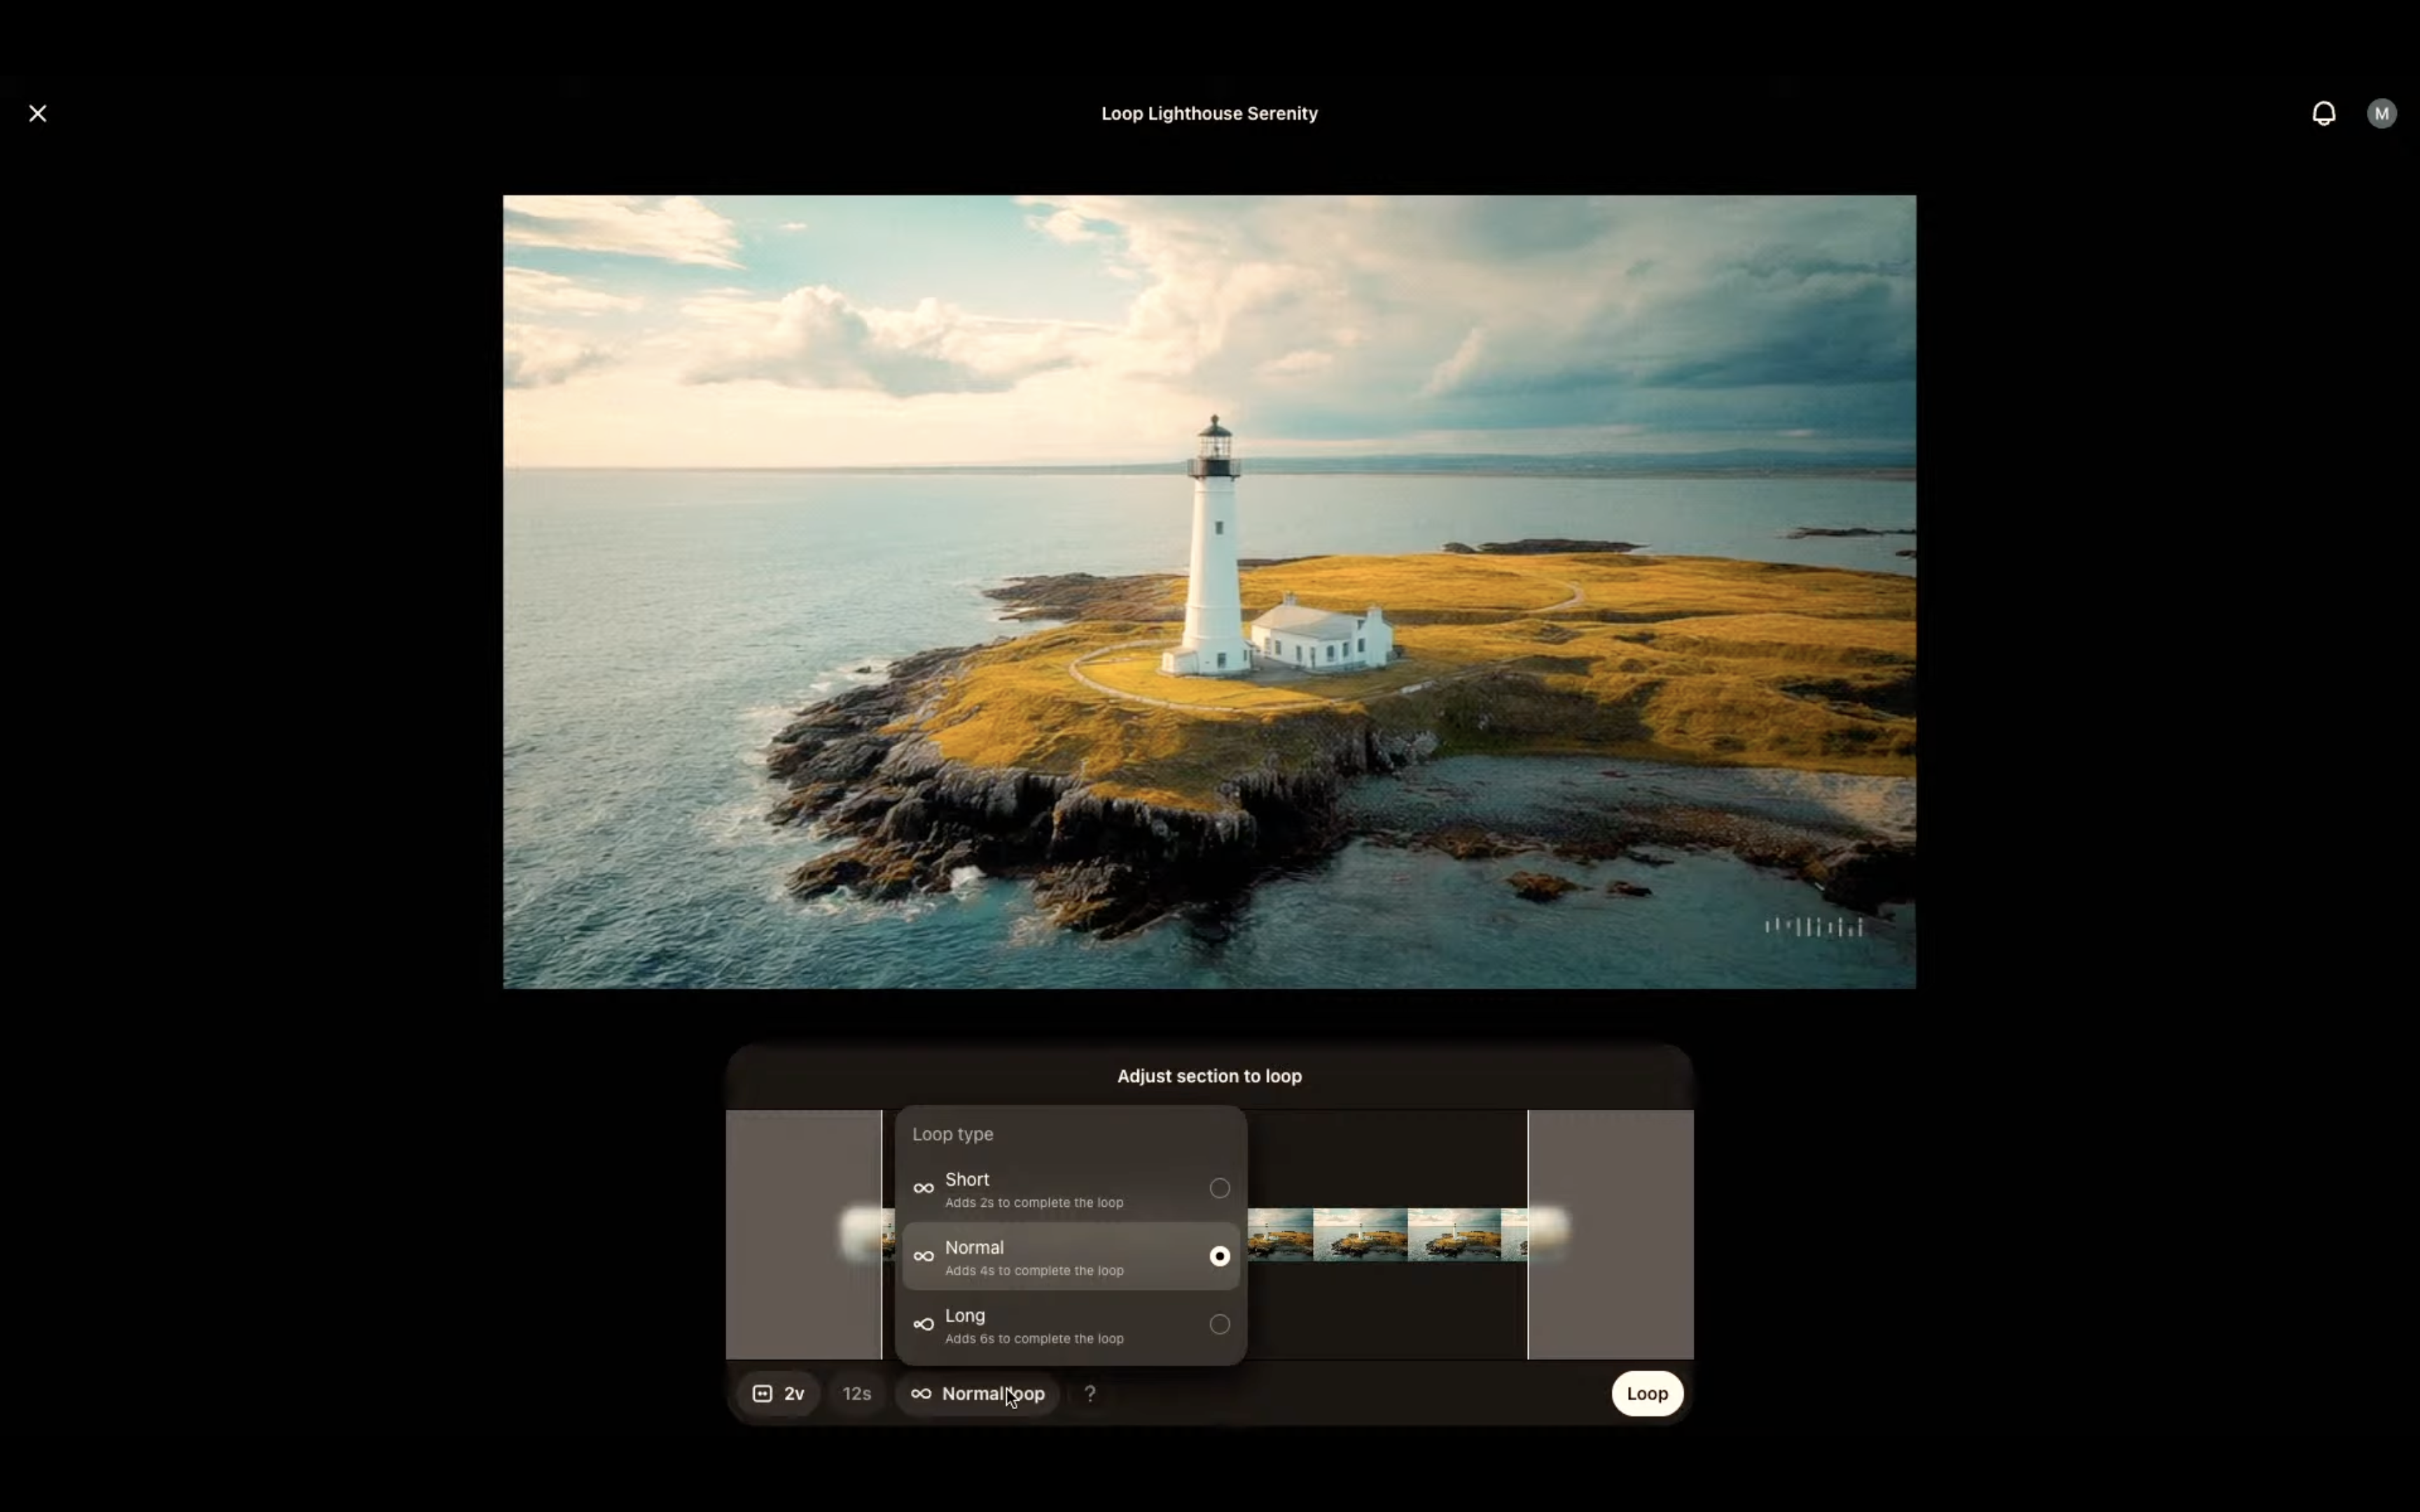Click infinity icon next to Short
The image size is (2420, 1512).
[923, 1189]
